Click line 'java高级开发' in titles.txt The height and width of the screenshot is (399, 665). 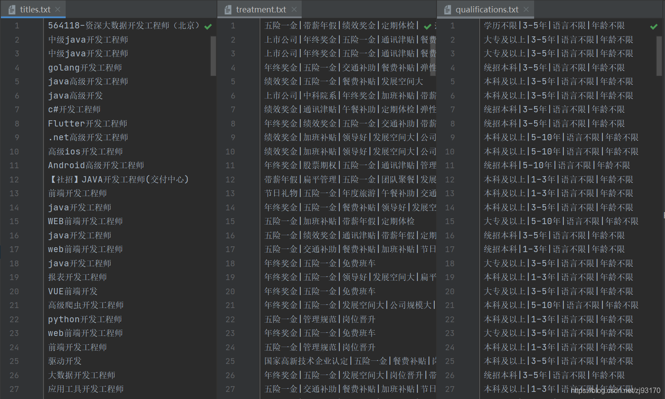pos(75,95)
